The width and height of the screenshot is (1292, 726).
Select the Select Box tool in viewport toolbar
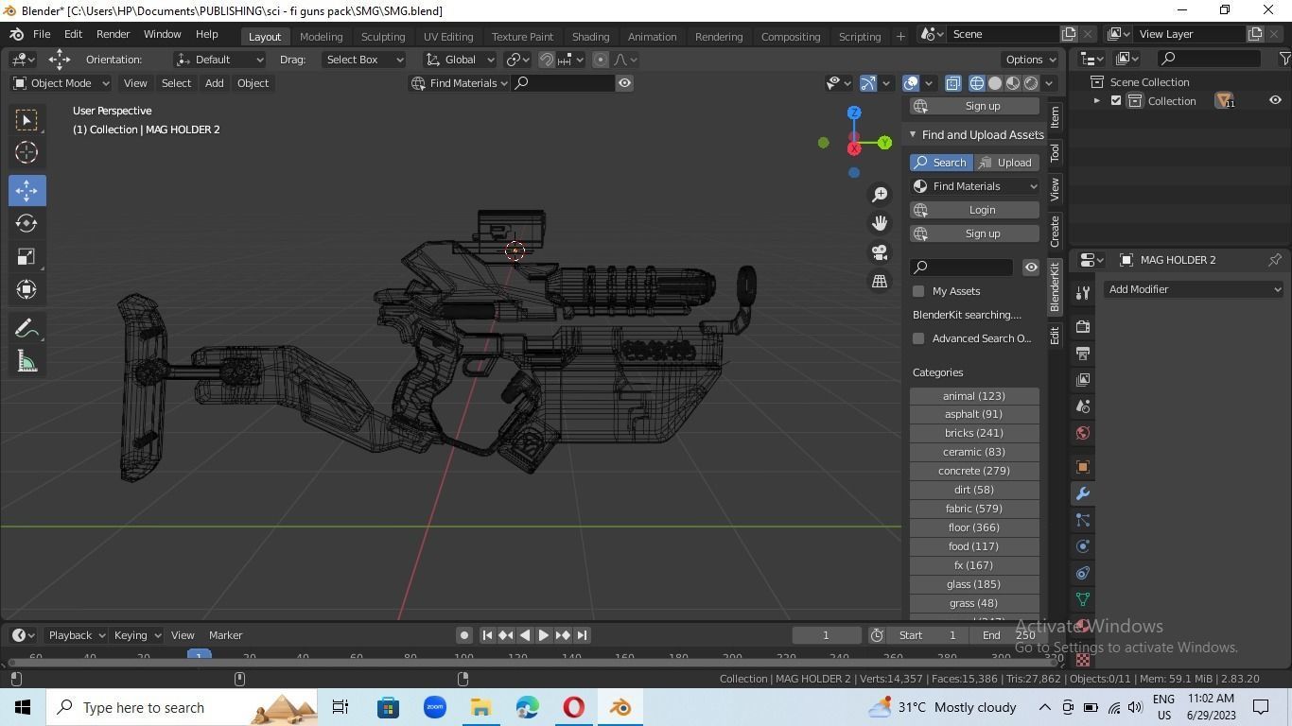click(x=26, y=119)
